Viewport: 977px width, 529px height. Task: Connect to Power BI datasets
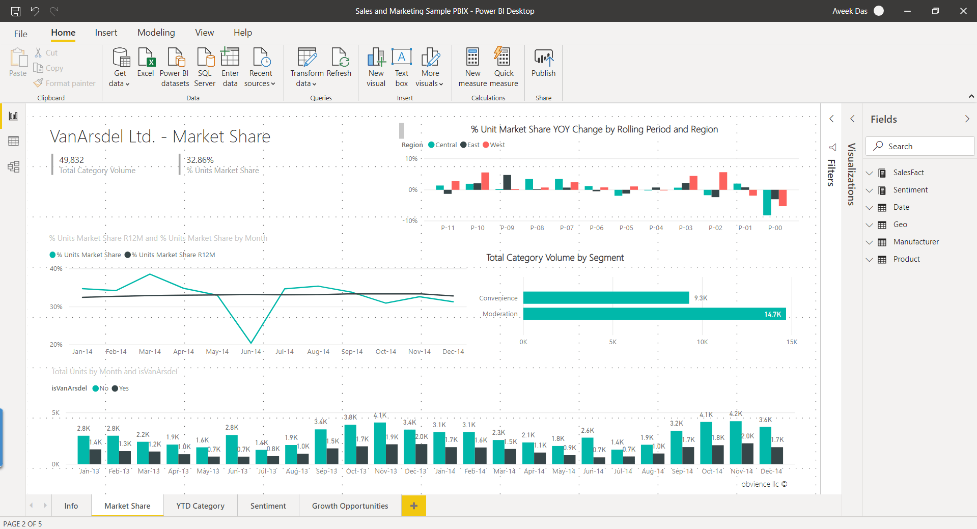[x=175, y=67]
